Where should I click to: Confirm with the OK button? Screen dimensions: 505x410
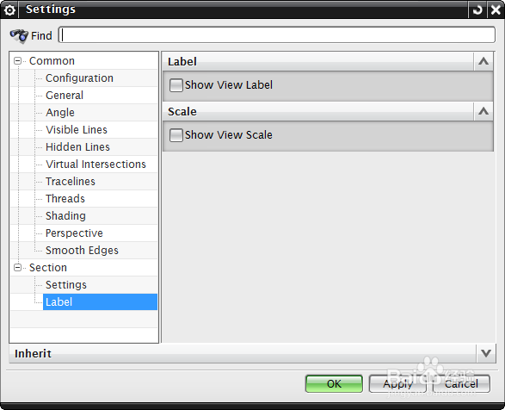pos(334,384)
